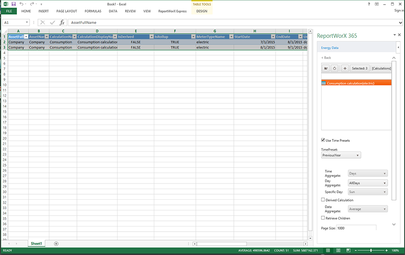
Task: Check the Retrieve Children option
Action: coord(323,218)
